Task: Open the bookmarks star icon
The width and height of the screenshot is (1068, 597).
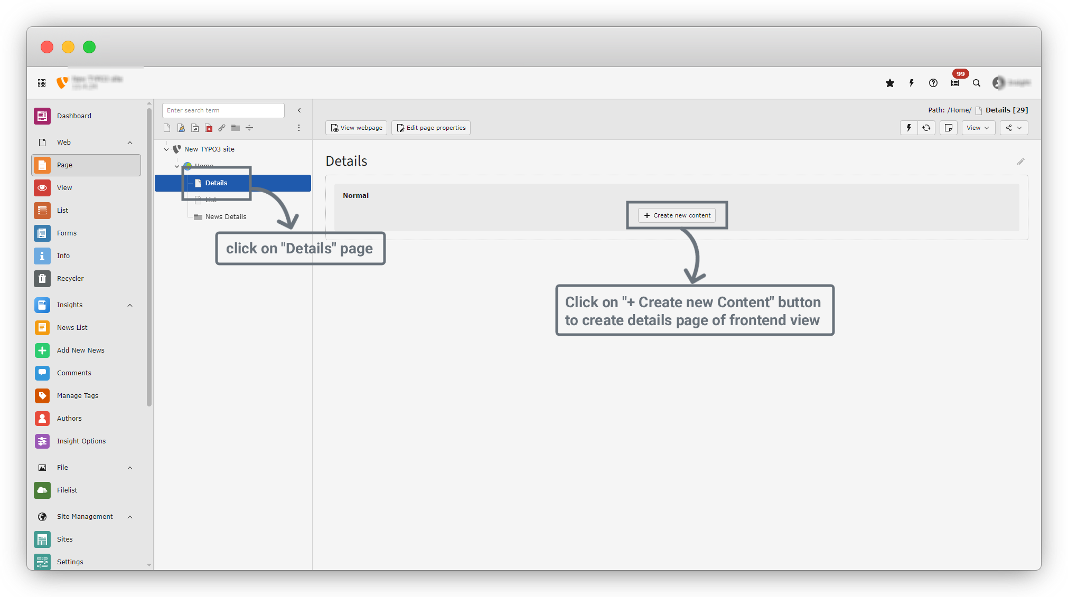Action: (x=890, y=83)
